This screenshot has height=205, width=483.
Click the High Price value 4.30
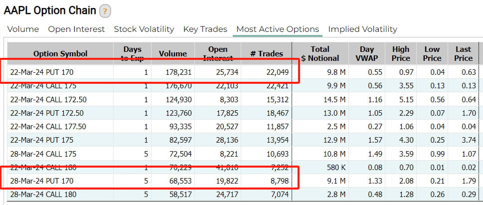click(407, 140)
